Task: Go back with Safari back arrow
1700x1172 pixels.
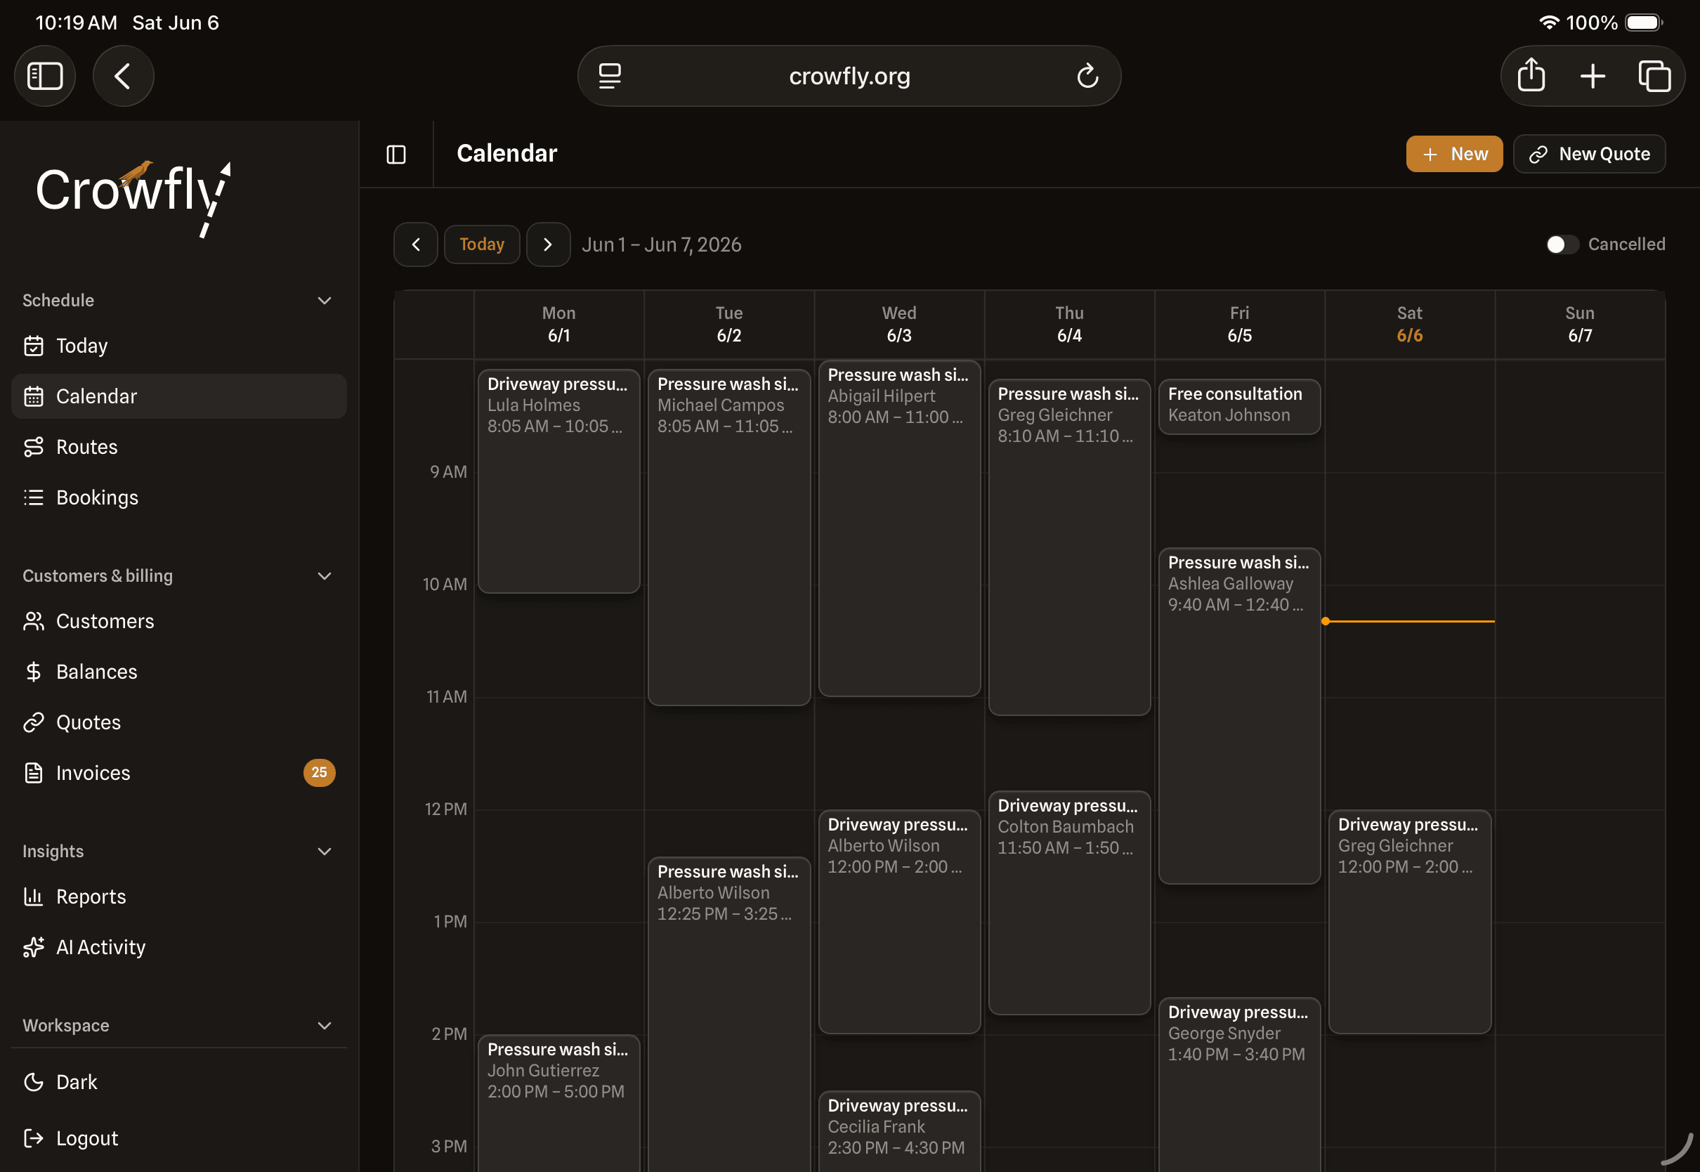Action: [122, 76]
